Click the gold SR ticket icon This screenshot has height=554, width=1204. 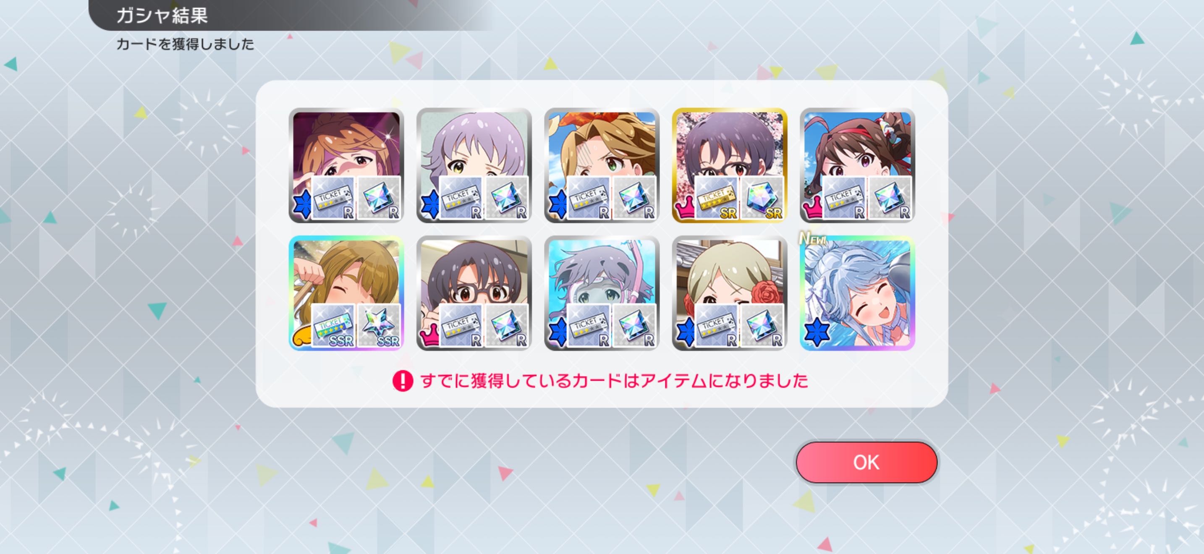tap(717, 198)
